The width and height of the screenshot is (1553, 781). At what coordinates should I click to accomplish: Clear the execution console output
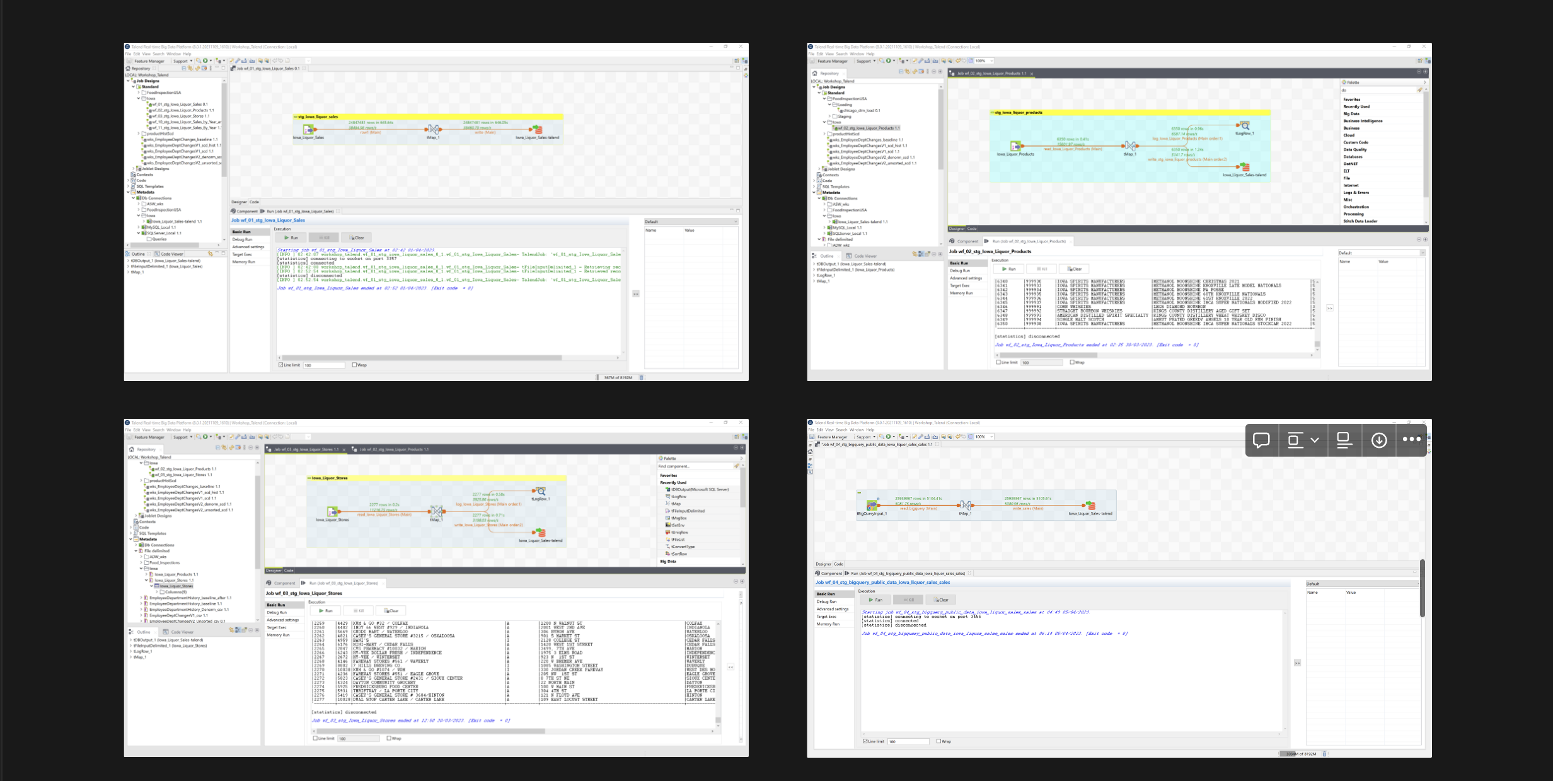[x=358, y=237]
